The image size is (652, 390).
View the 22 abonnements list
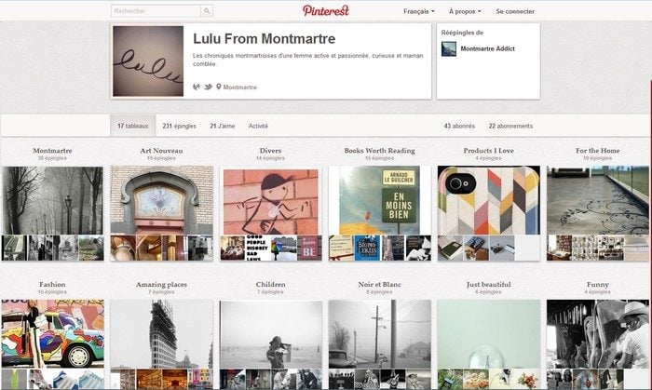[x=510, y=126]
